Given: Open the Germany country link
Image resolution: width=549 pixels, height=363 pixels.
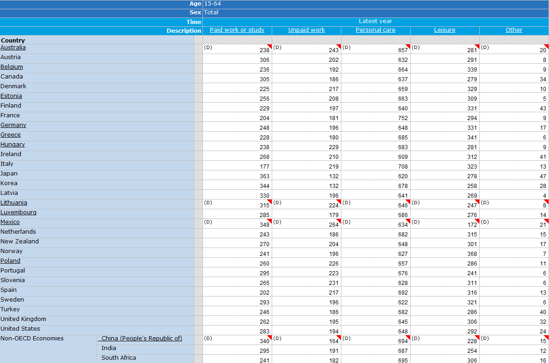Looking at the screenshot, I should click(13, 125).
